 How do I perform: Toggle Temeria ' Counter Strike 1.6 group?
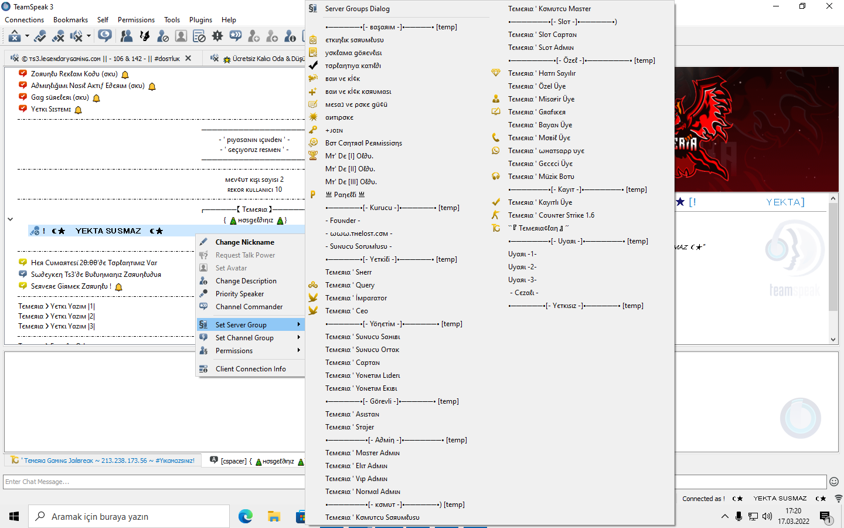tap(581, 215)
